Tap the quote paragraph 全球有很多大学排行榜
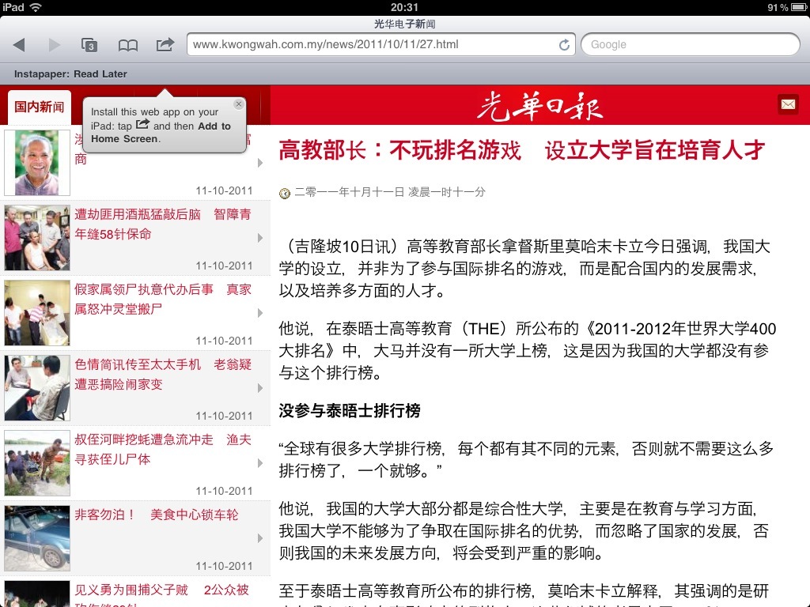Viewport: 810px width, 607px height. tap(526, 459)
